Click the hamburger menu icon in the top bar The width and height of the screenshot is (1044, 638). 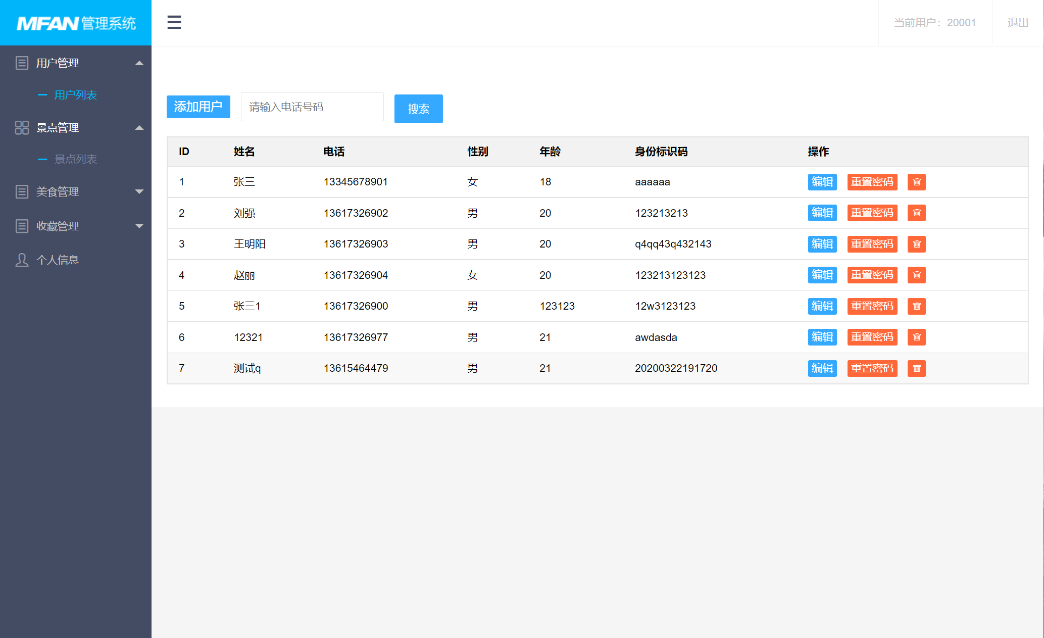(174, 22)
